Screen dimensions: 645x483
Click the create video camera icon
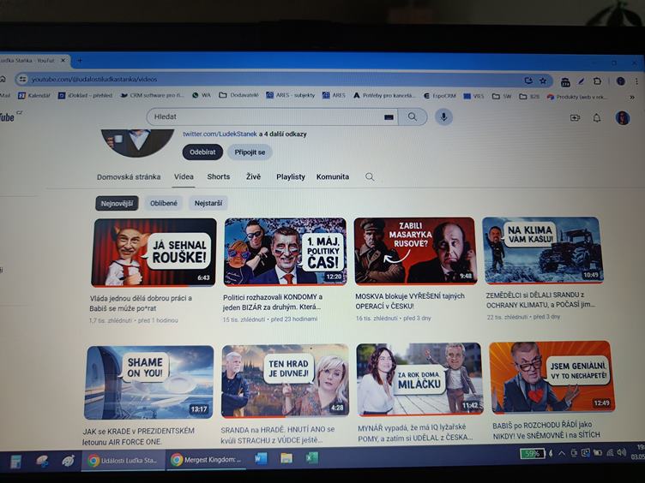[575, 117]
